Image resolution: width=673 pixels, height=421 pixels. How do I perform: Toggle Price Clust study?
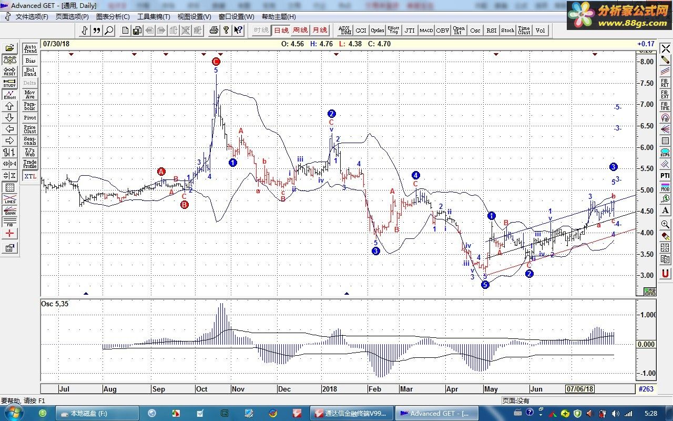[30, 129]
